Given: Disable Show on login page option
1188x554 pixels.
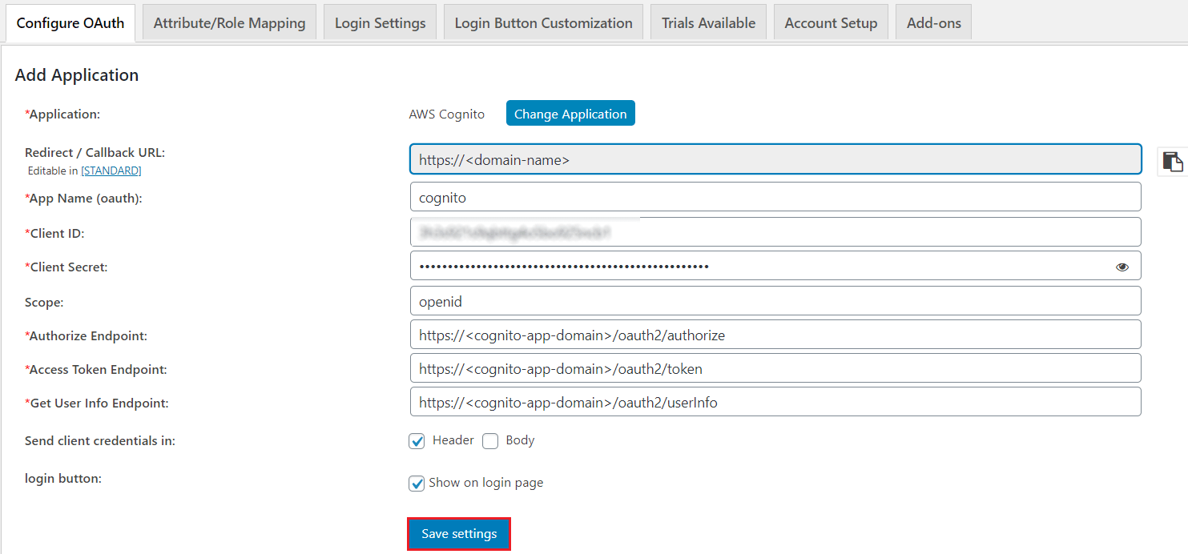Looking at the screenshot, I should pos(417,483).
